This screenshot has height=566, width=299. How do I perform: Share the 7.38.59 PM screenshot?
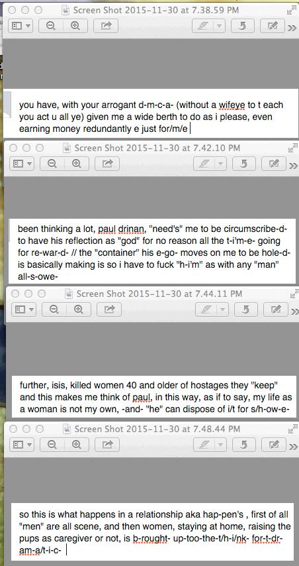(106, 26)
